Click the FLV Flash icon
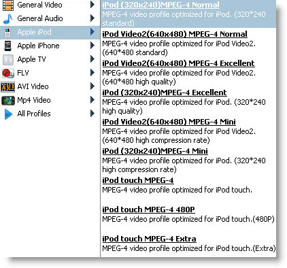This screenshot has height=268, width=287. click(8, 73)
